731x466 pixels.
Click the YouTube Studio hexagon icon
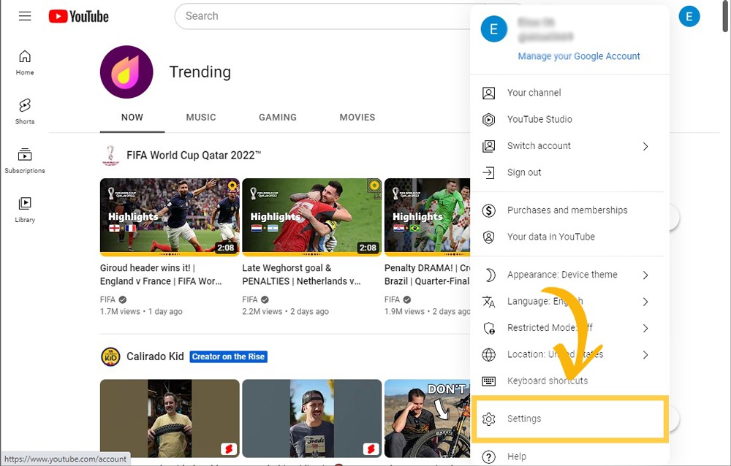point(488,120)
